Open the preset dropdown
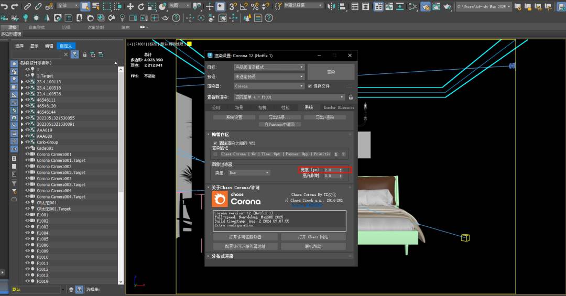 pyautogui.click(x=269, y=76)
